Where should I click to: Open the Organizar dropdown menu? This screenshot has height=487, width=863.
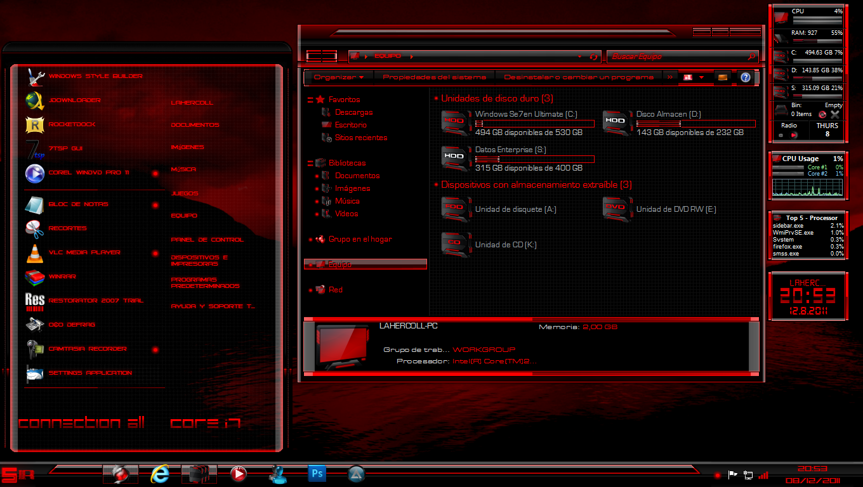coord(339,77)
